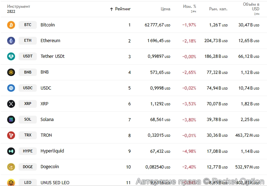Click the red TRON logo icon
This screenshot has height=186, width=267.
[11, 135]
